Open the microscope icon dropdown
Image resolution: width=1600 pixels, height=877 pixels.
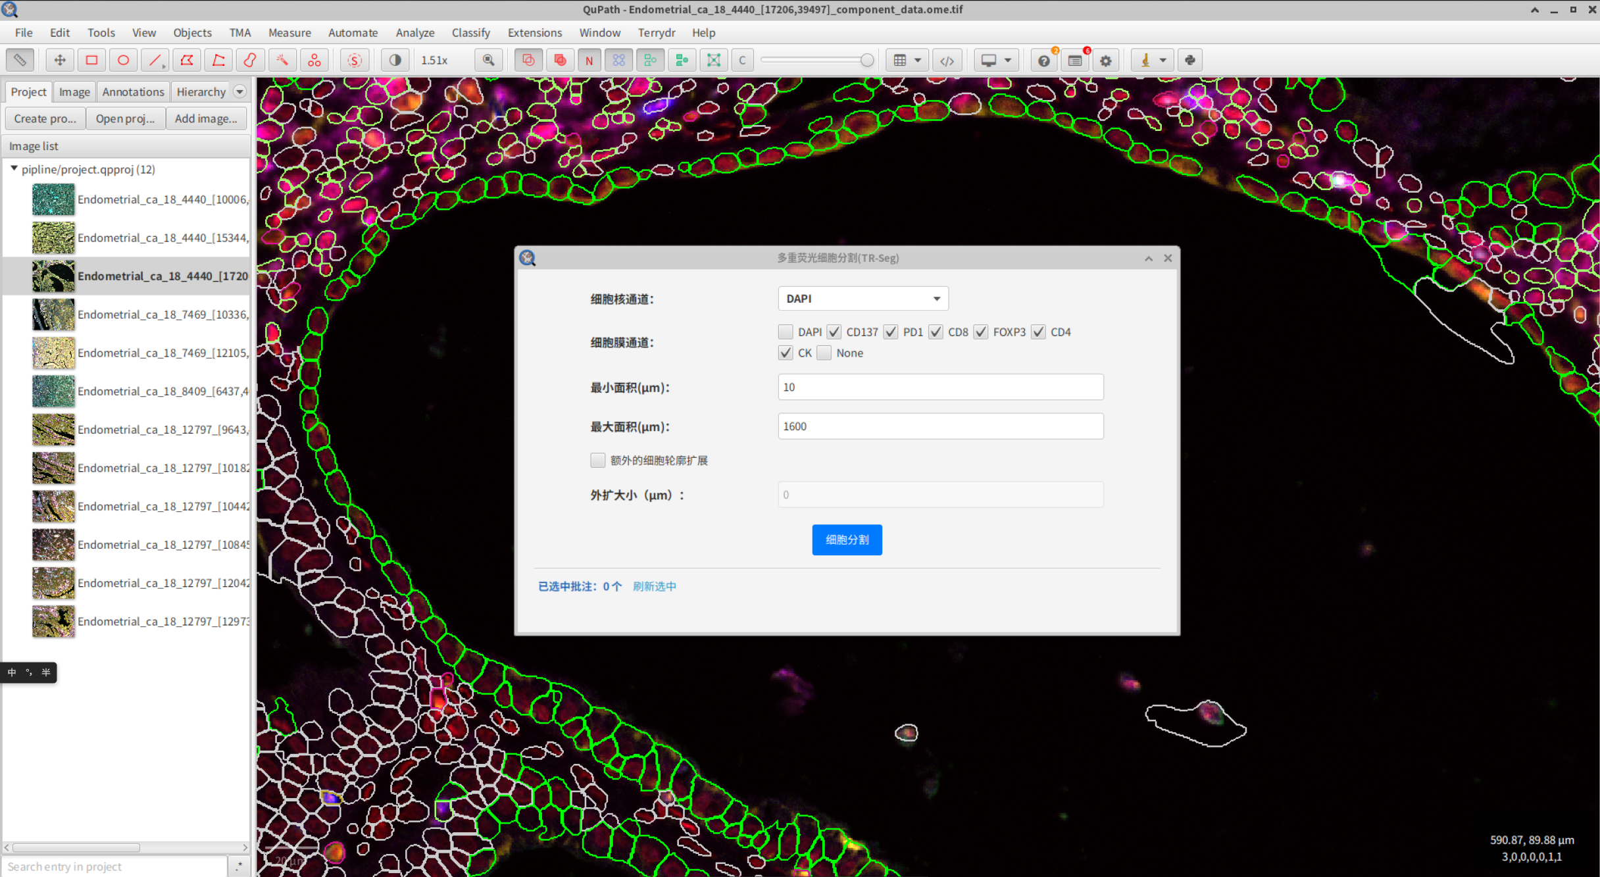(x=1152, y=61)
